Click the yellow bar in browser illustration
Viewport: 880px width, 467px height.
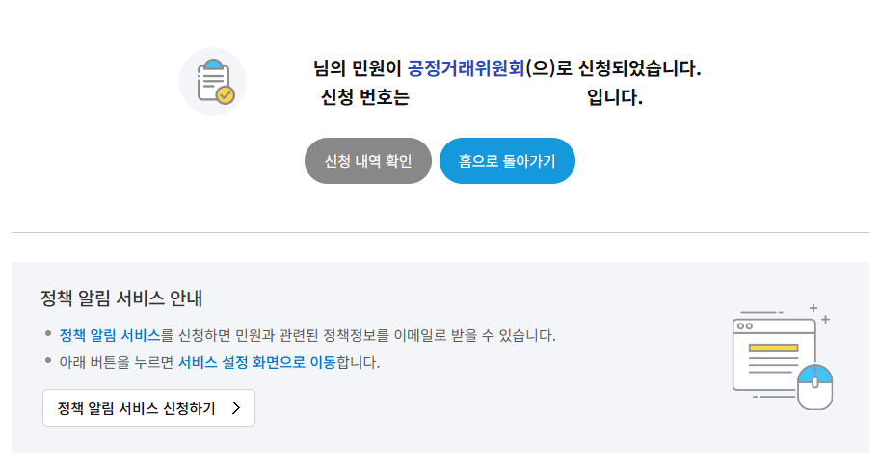[x=773, y=349]
